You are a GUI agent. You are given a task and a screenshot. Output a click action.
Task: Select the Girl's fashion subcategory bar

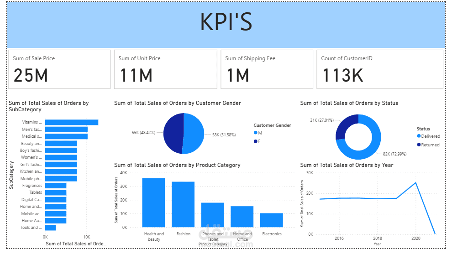[61, 165]
